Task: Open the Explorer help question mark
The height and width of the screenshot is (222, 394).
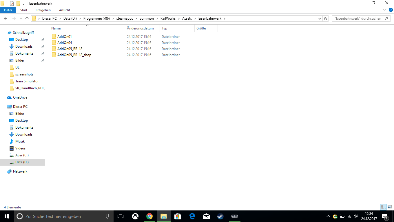Action: [x=391, y=10]
